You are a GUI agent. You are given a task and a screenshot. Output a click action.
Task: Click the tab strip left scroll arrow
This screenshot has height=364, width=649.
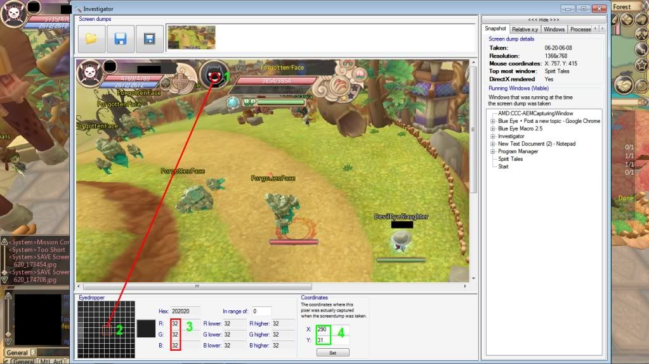[x=596, y=29]
